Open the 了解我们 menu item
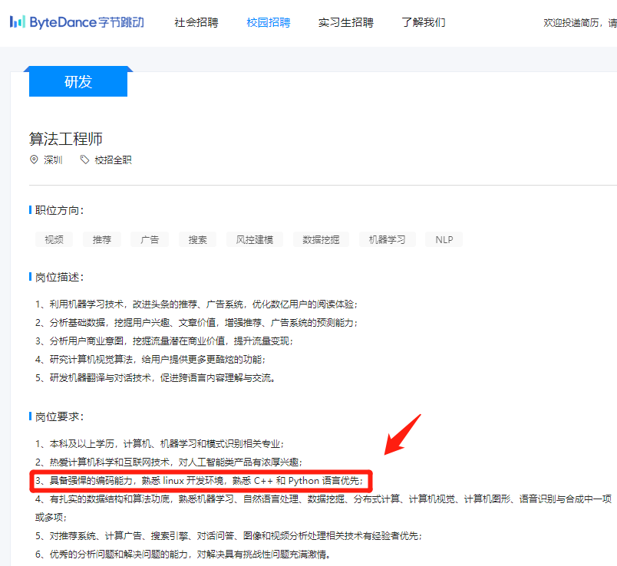The image size is (617, 566). click(x=424, y=22)
